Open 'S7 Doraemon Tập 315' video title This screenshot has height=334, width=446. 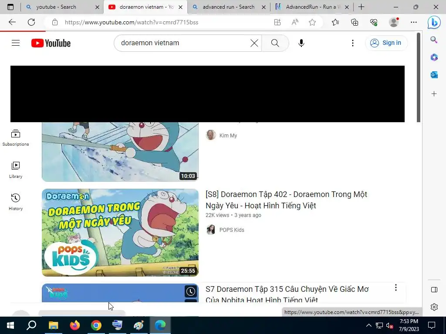click(287, 294)
